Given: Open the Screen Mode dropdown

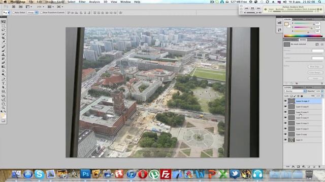Looking at the screenshot, I should (60, 7).
